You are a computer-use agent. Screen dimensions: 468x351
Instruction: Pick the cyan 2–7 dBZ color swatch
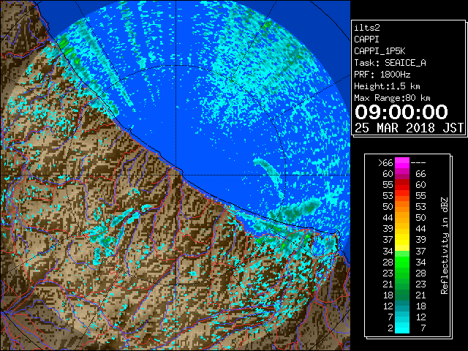pos(402,328)
